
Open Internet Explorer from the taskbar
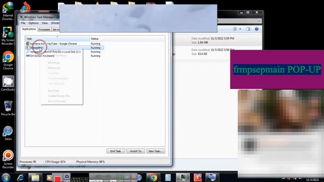(x=20, y=177)
